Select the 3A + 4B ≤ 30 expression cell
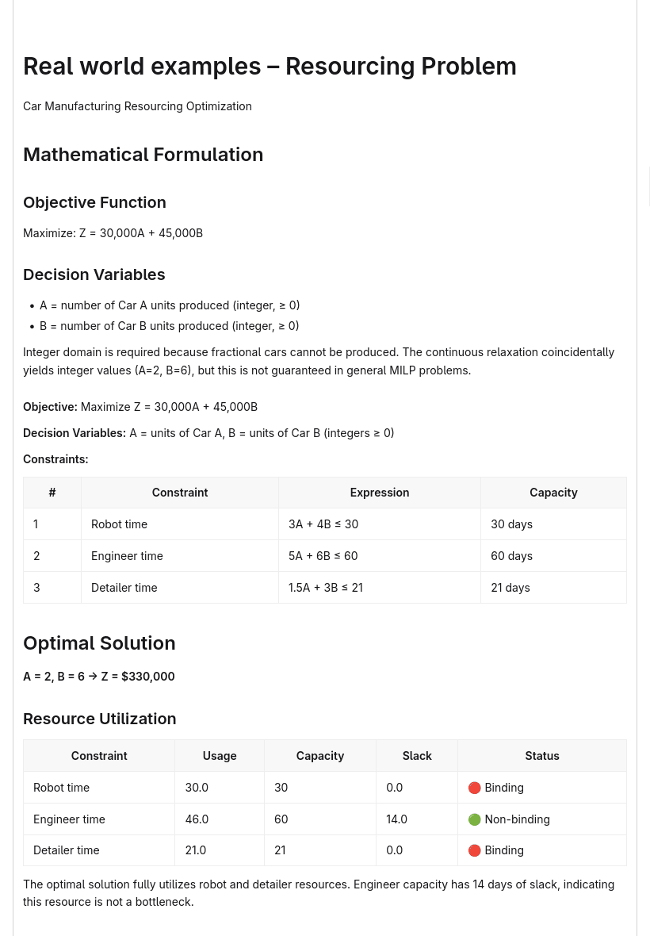650x936 pixels. tap(379, 524)
